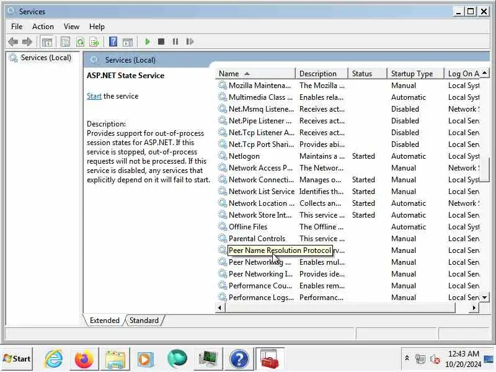Sort by the Description column header

321,74
